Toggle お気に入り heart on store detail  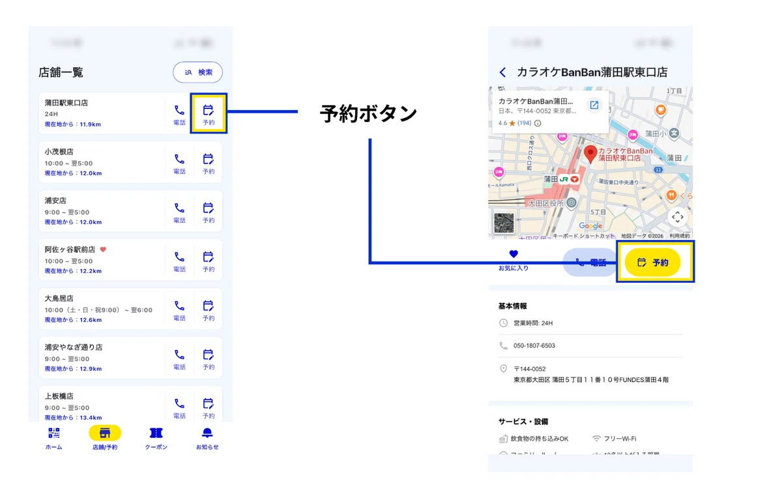tap(514, 260)
